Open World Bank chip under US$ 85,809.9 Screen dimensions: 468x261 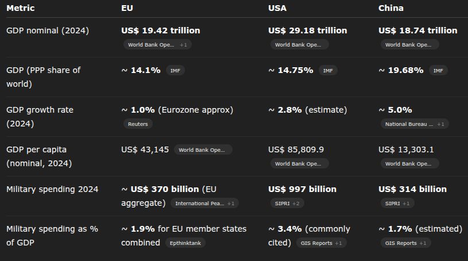click(299, 164)
